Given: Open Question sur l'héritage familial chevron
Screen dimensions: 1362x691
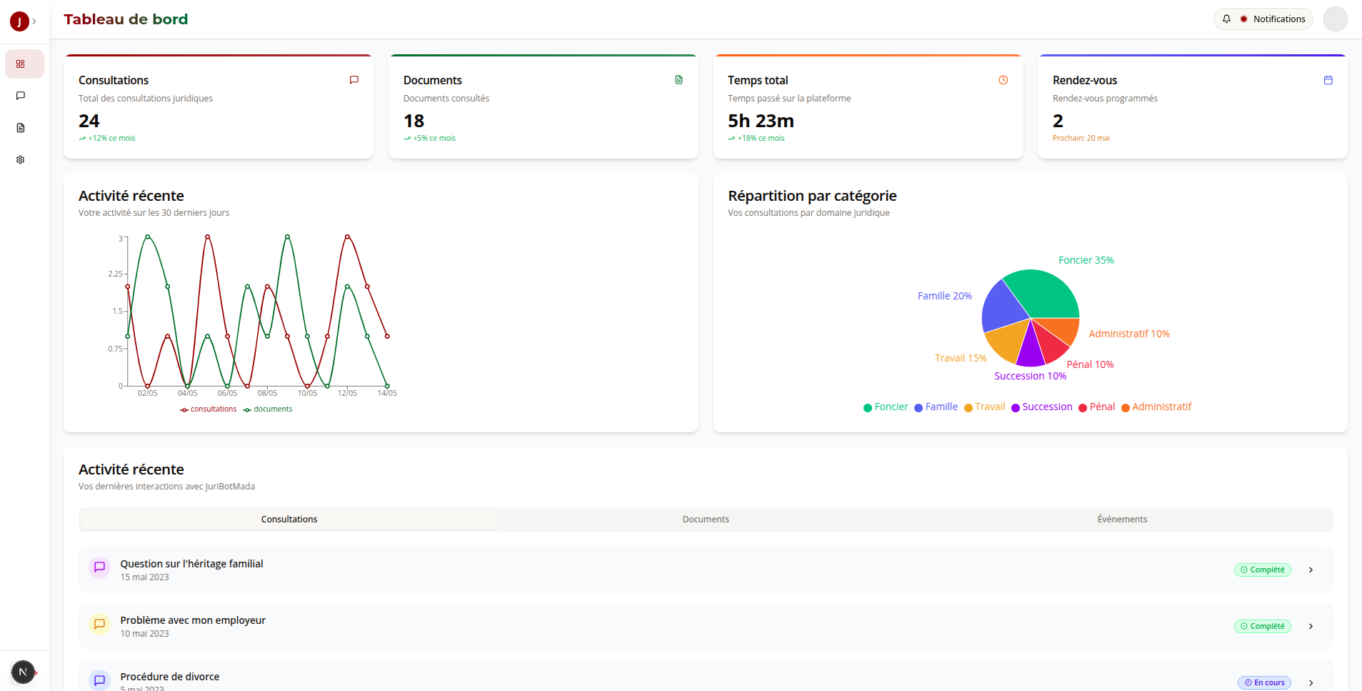Looking at the screenshot, I should click(x=1311, y=570).
